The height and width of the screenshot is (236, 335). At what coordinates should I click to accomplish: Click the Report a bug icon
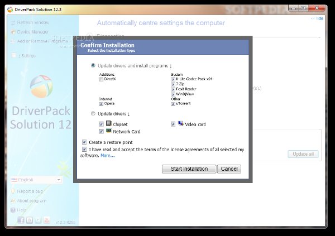13,191
